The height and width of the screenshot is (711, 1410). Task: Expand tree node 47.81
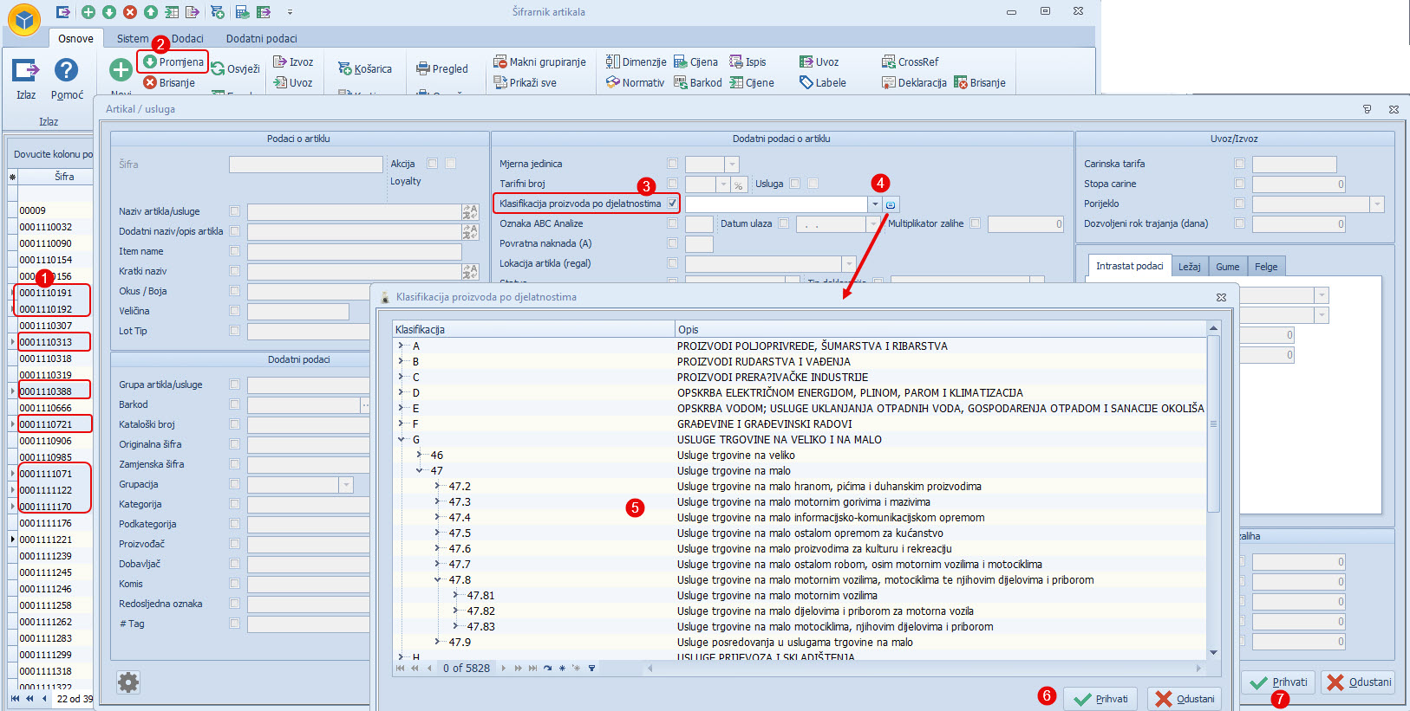point(455,596)
